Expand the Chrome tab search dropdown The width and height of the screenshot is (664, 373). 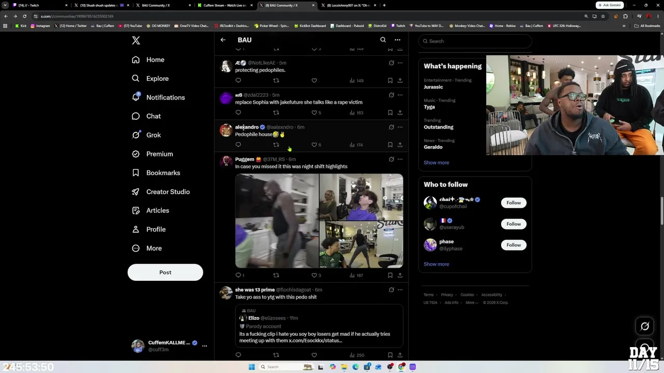[x=5, y=5]
